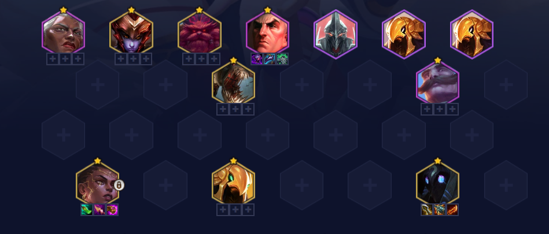
Task: Click the bald Swain champion portrait
Action: pyautogui.click(x=267, y=34)
